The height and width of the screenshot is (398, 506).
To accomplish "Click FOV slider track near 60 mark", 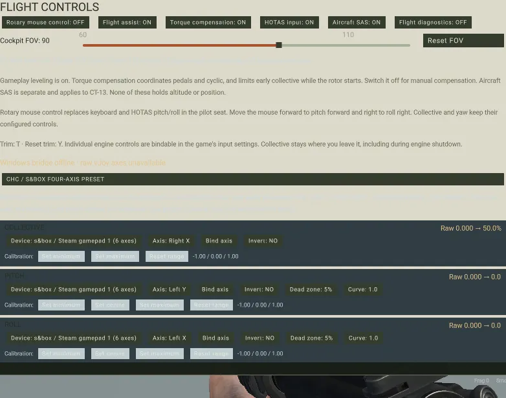I will coord(83,45).
